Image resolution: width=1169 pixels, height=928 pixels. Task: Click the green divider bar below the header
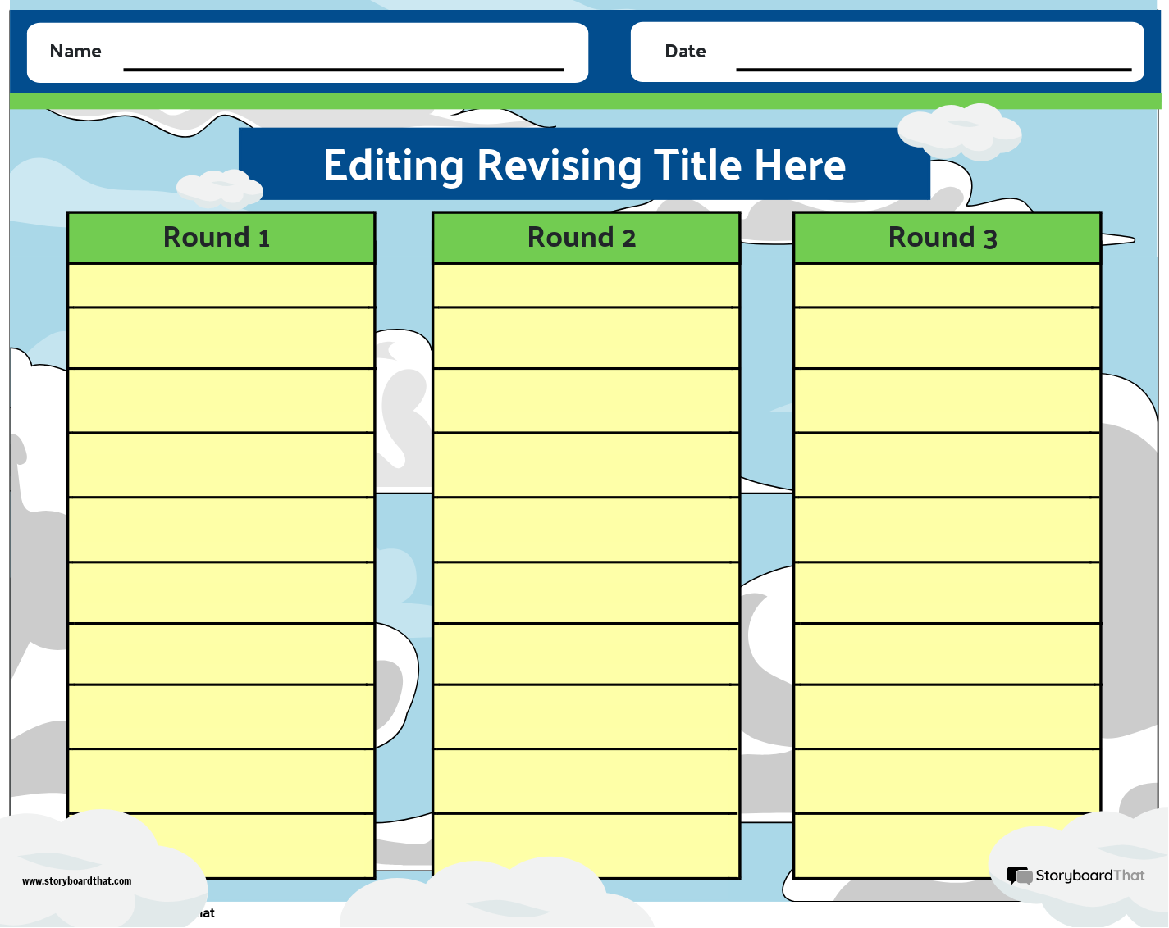click(x=584, y=100)
